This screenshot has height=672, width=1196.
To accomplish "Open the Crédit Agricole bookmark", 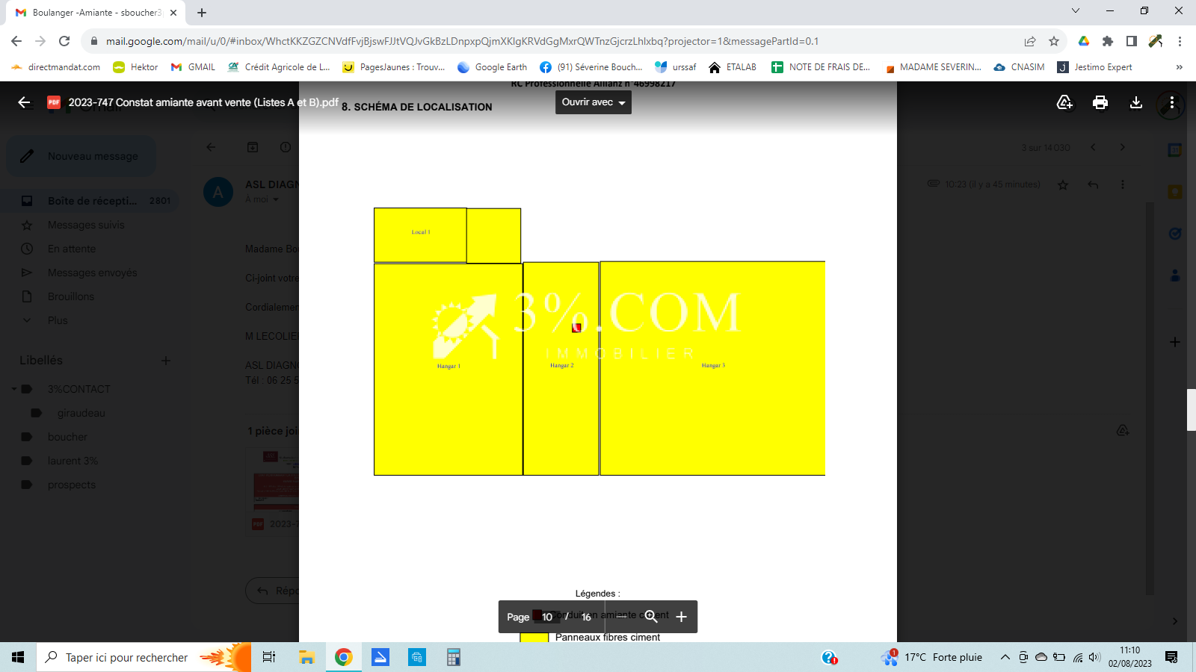I will [278, 67].
